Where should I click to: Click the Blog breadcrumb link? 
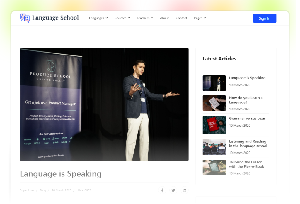pyautogui.click(x=43, y=190)
